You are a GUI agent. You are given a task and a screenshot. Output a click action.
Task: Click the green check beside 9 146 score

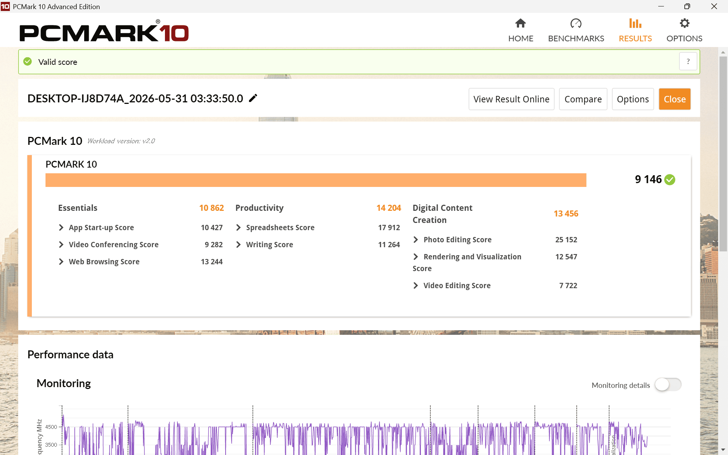670,179
